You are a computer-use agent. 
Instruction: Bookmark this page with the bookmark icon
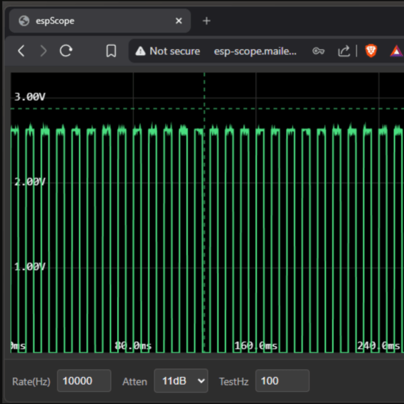click(111, 51)
